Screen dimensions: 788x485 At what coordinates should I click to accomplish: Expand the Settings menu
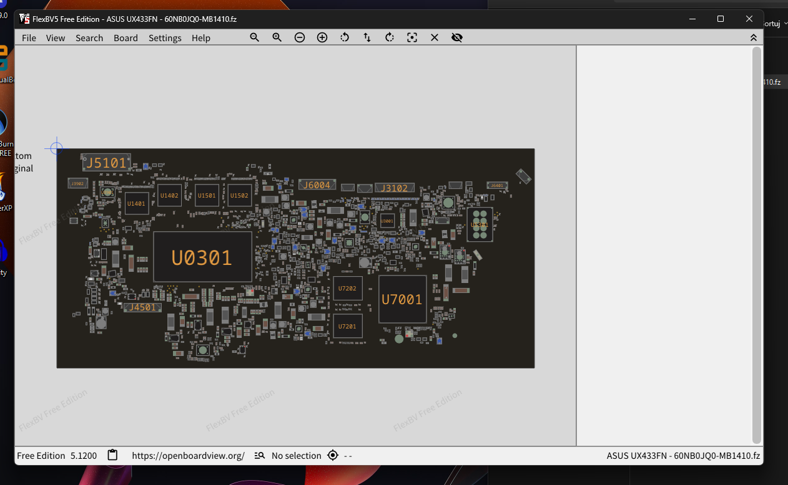pos(165,38)
